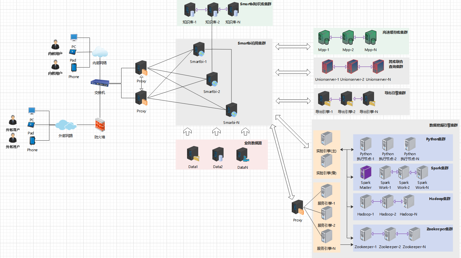Screen dimensions: 461x258
Task: Select the Proxy server next to 服务引擎-1
Action: pos(298,208)
